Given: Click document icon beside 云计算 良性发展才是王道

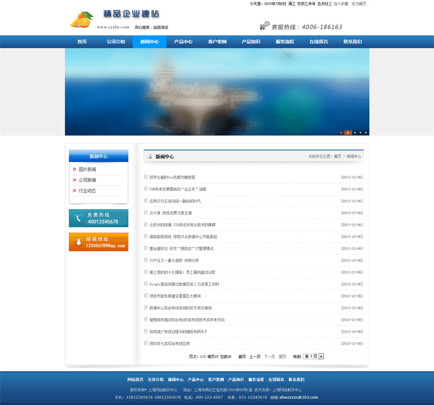Looking at the screenshot, I should tap(146, 212).
